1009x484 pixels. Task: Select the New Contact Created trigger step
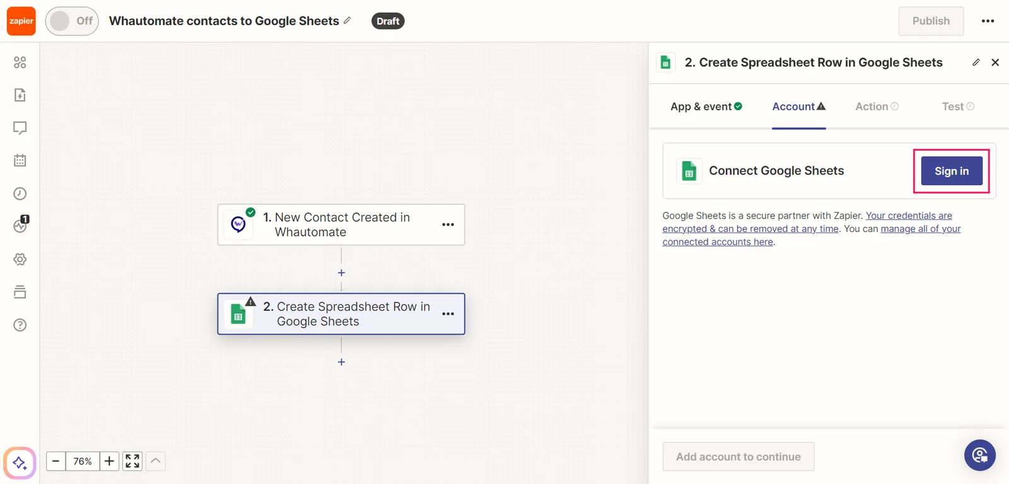click(341, 224)
